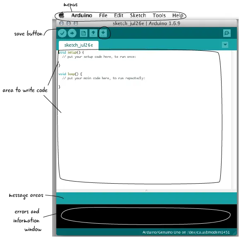Open the Edit menu
246x241 pixels.
tap(118, 15)
